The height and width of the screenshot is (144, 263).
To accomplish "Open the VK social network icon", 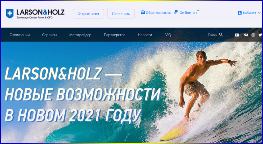I will [246, 35].
